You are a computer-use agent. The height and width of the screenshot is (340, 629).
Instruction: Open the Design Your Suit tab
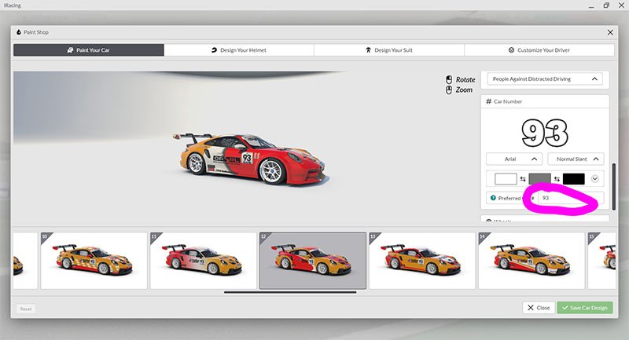388,49
